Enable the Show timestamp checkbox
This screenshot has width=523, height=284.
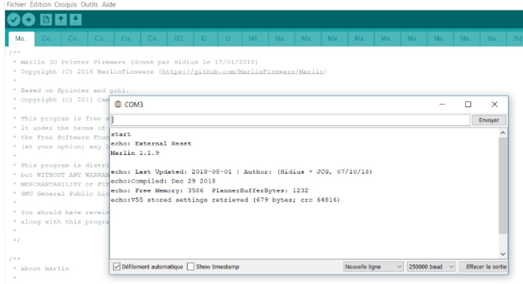191,267
